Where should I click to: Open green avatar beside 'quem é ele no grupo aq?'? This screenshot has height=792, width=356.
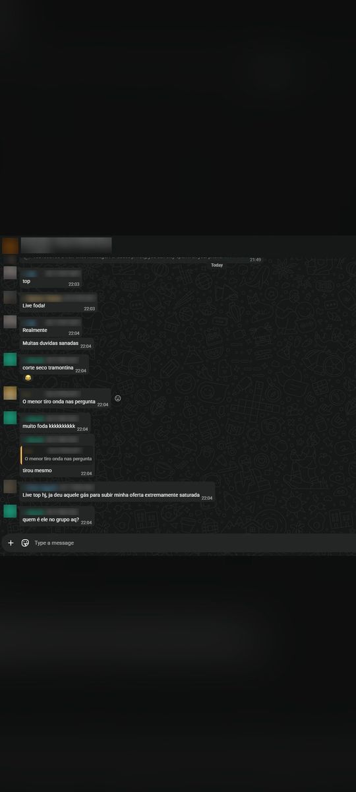coord(10,511)
